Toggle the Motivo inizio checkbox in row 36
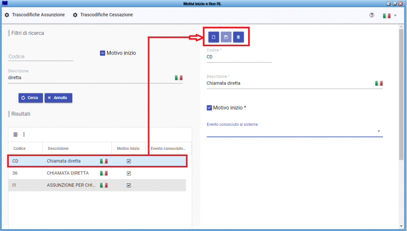407x231 pixels. click(x=129, y=174)
